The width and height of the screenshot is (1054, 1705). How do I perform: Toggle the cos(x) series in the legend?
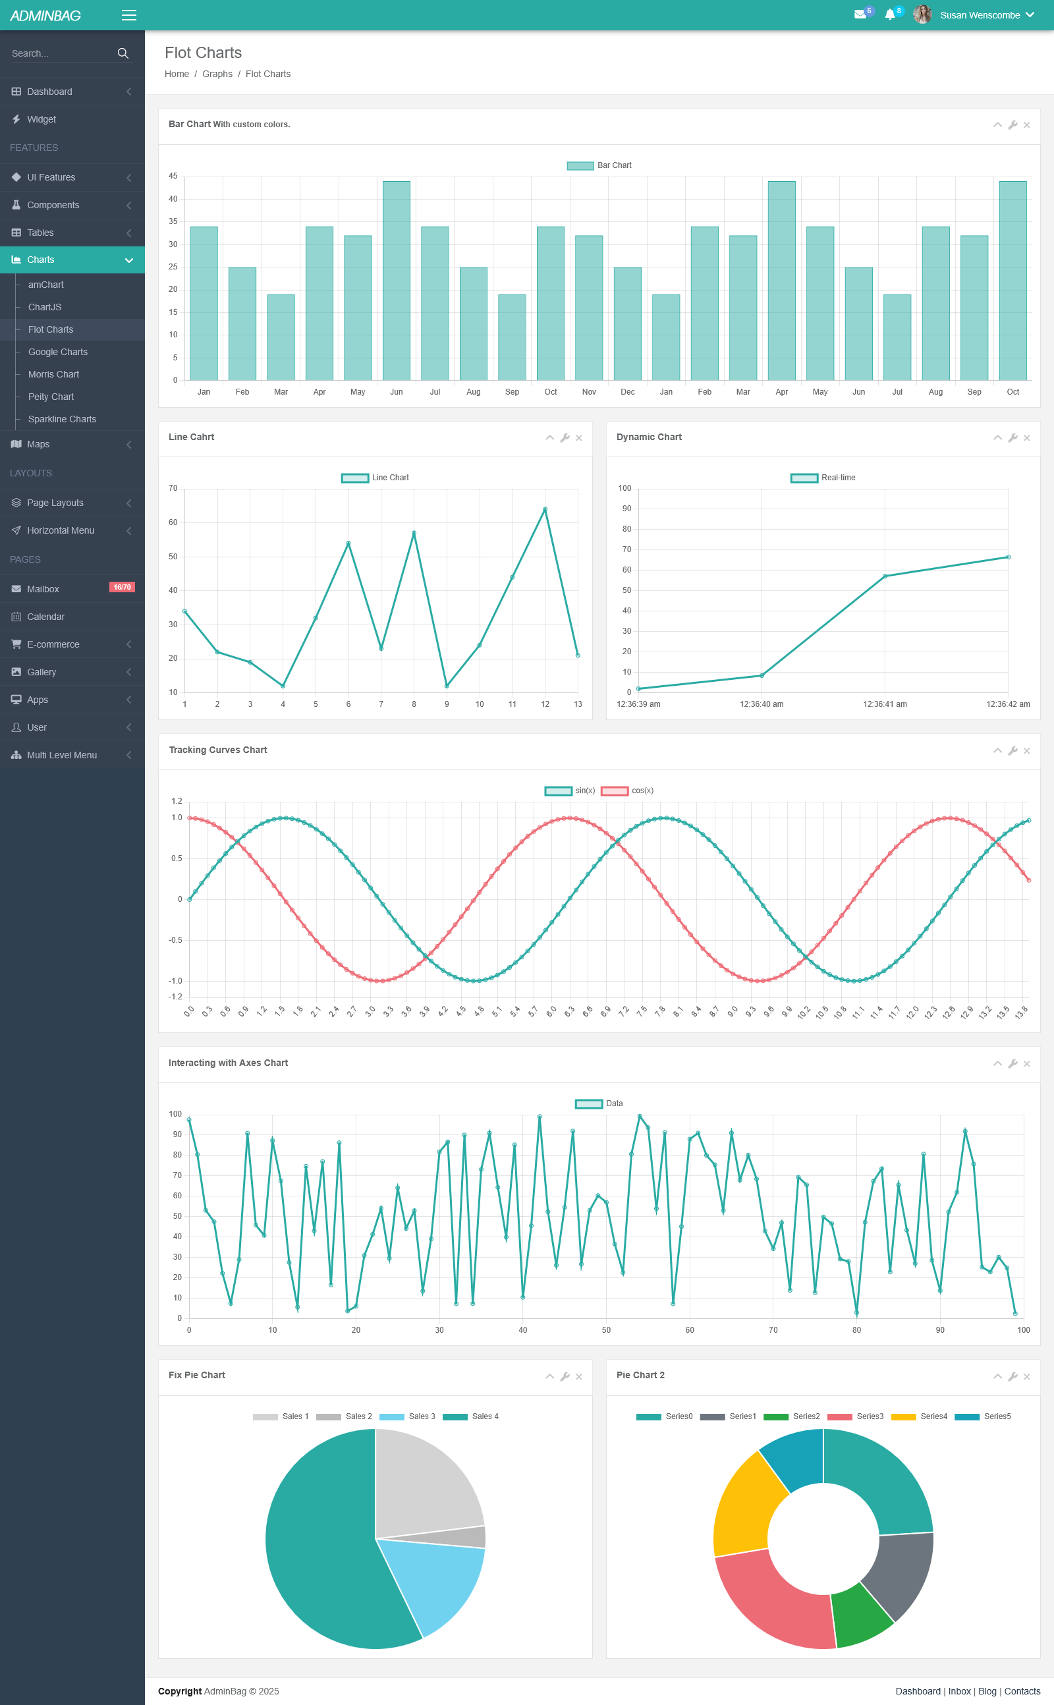point(626,791)
